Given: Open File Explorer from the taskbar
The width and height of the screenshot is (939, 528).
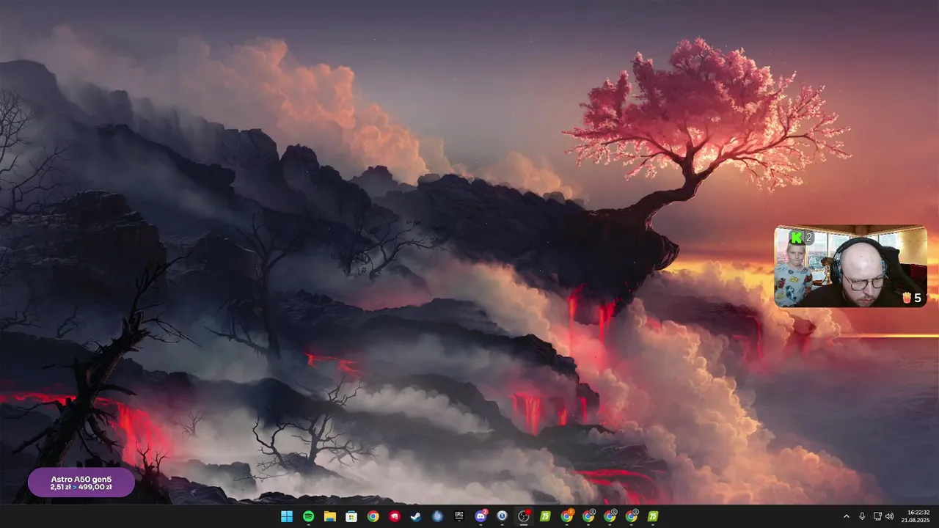Looking at the screenshot, I should [x=330, y=516].
